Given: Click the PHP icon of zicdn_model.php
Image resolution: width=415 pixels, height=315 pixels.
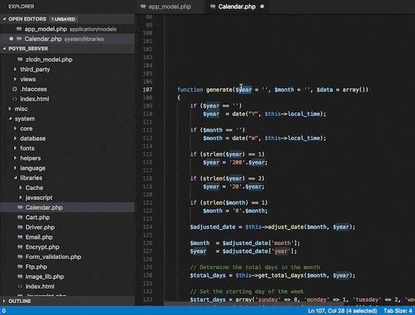Looking at the screenshot, I should 20,59.
